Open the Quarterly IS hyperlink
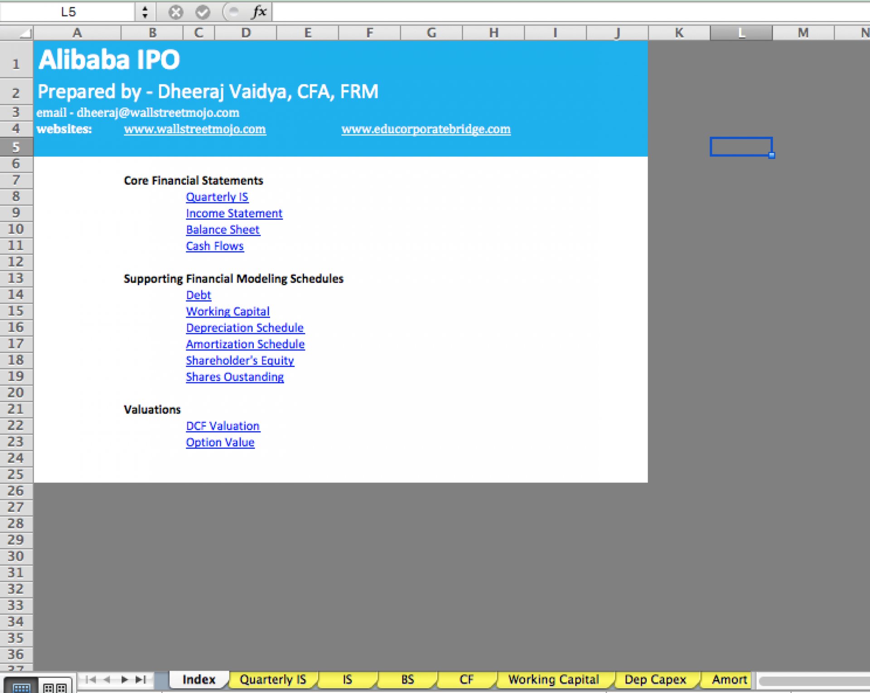870x693 pixels. coord(217,197)
